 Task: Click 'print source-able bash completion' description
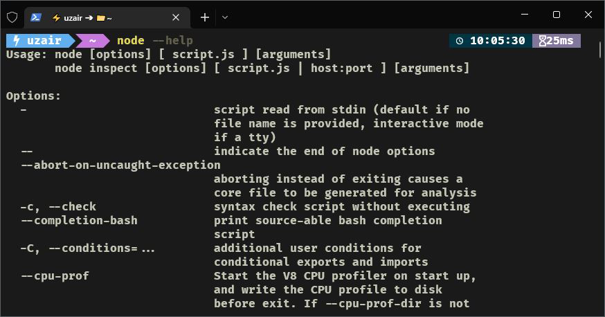click(x=328, y=221)
